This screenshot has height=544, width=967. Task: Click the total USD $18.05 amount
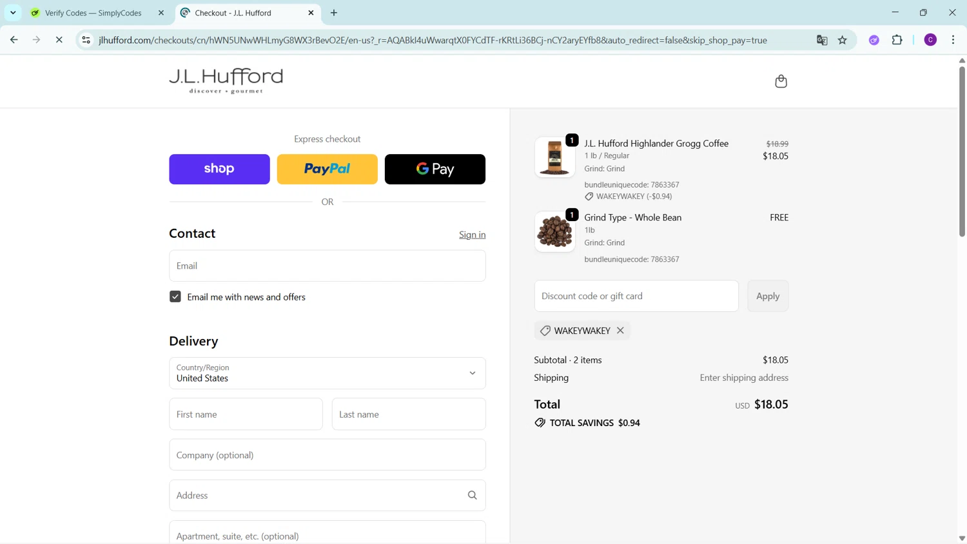762,405
